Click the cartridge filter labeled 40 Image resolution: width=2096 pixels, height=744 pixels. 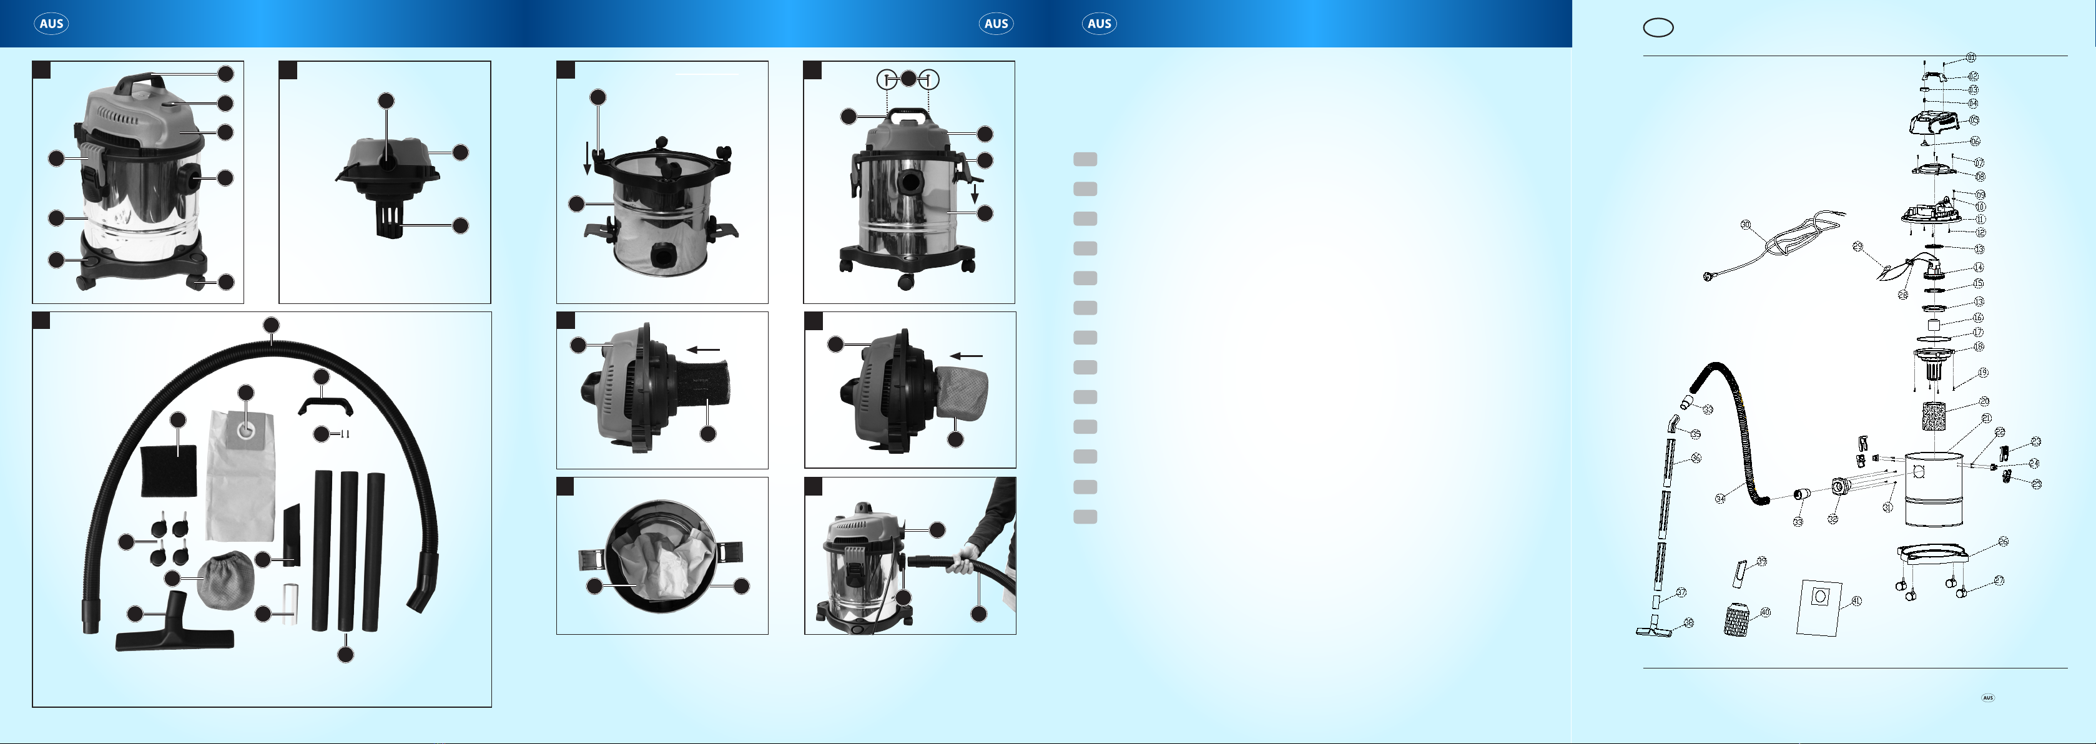click(x=1736, y=620)
